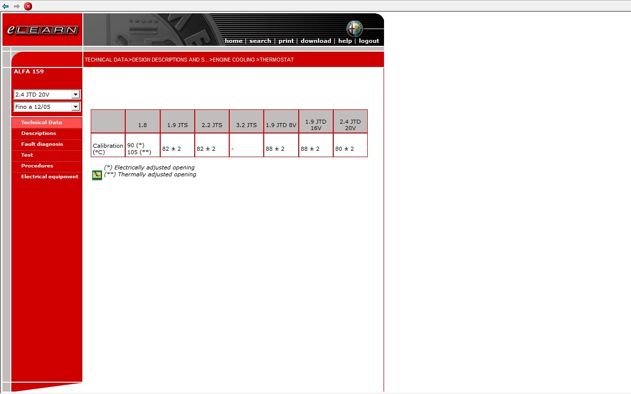Click the green note icon below table
Viewport: 631px width, 394px height.
97,175
